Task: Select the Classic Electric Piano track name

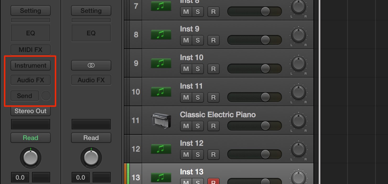Action: 218,115
